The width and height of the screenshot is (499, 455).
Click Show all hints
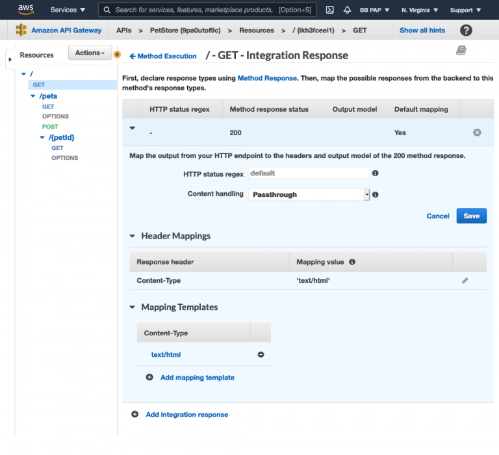422,31
